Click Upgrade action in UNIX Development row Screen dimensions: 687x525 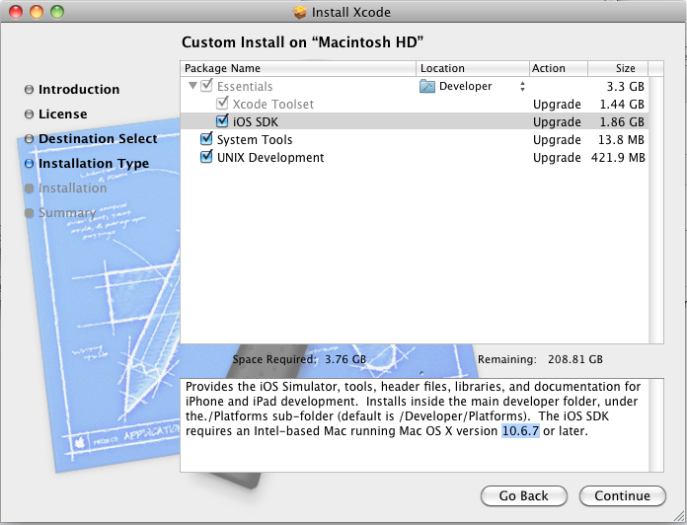pyautogui.click(x=557, y=157)
